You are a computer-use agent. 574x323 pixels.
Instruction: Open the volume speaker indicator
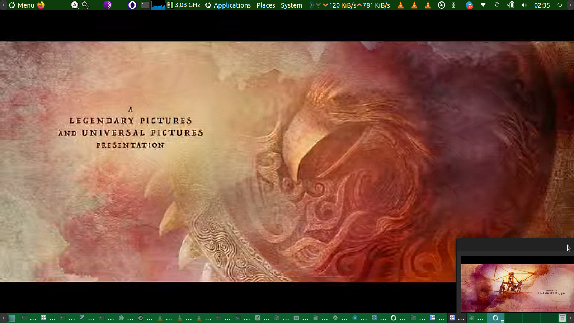(524, 5)
